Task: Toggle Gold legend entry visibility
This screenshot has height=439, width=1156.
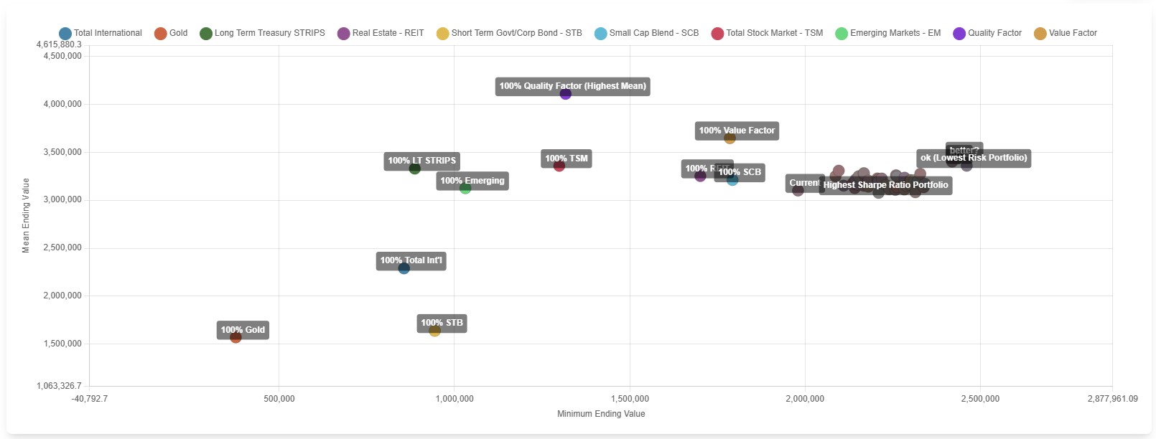Action: coord(171,33)
